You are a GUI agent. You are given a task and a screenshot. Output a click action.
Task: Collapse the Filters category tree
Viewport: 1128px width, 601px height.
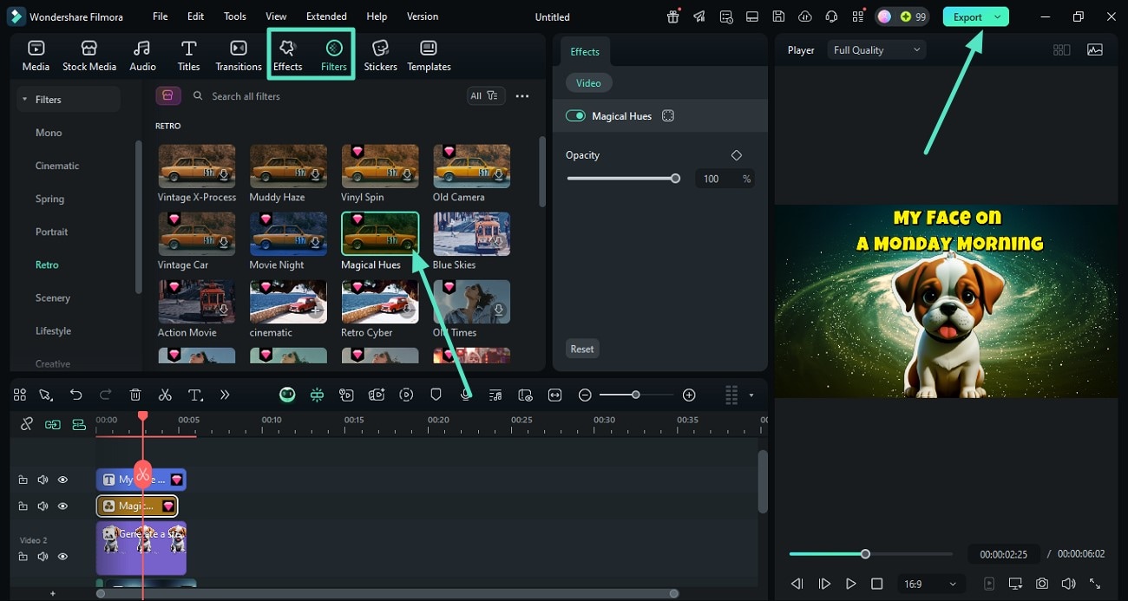point(24,100)
